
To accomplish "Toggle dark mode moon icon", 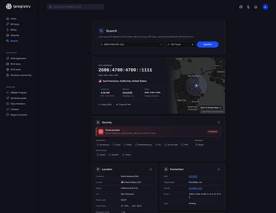I will [x=248, y=7].
